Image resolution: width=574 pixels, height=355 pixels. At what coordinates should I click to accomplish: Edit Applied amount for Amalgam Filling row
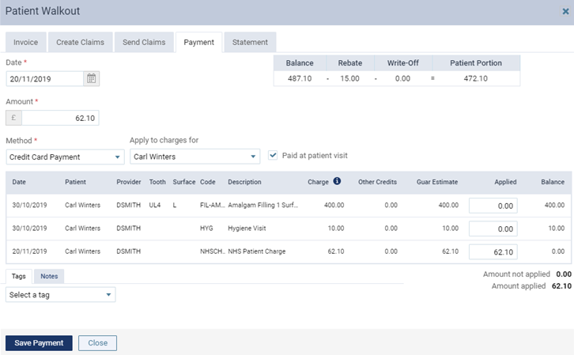(x=493, y=206)
